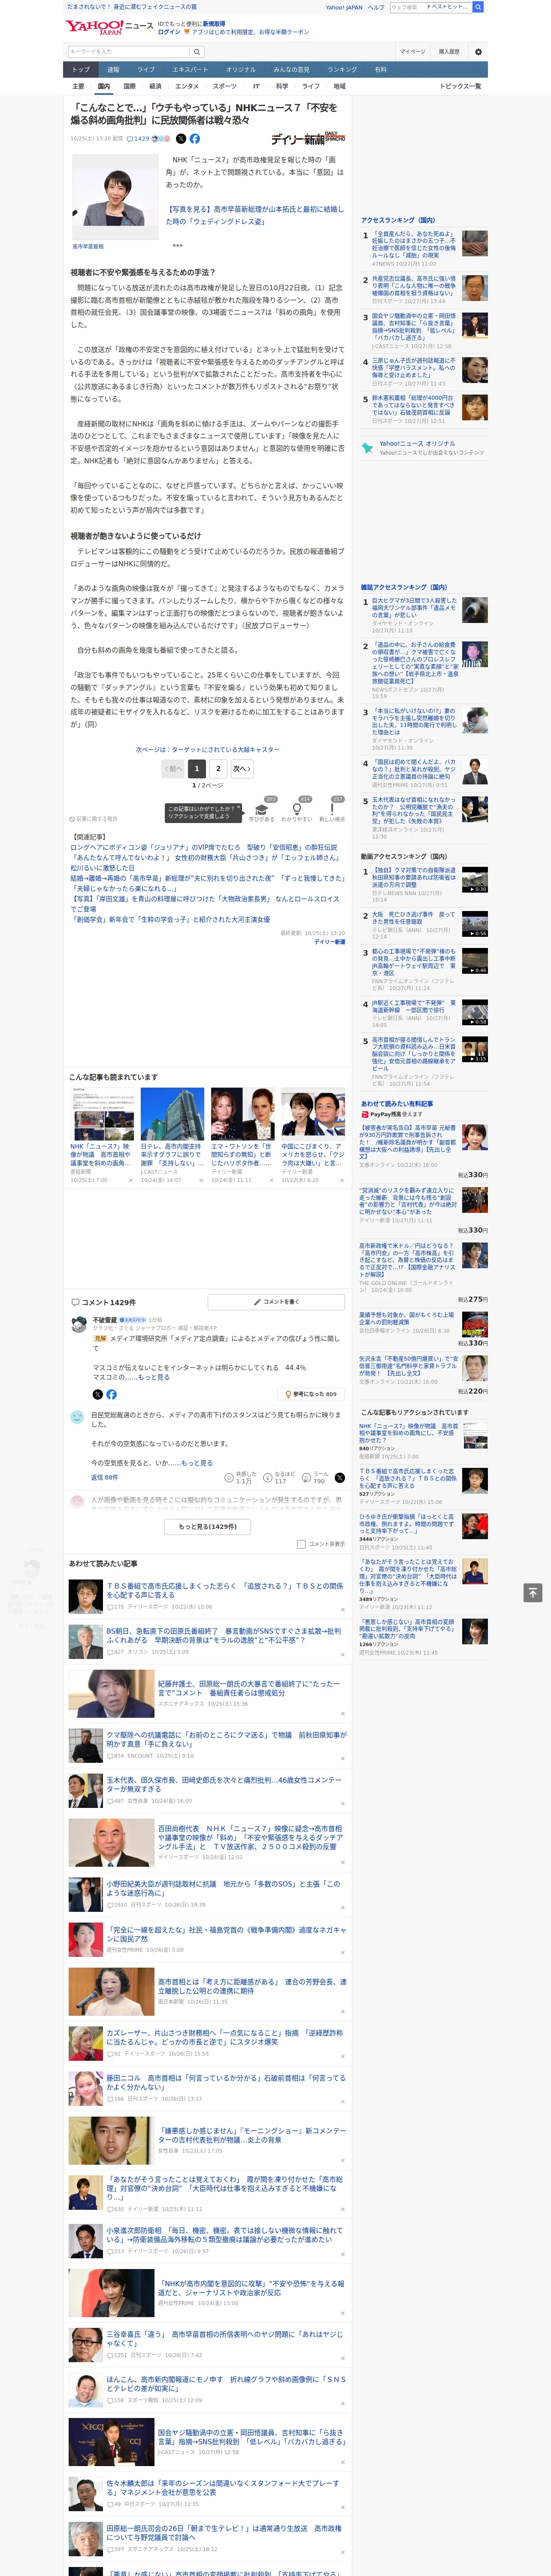Click ログイン link in header
This screenshot has height=2576, width=551.
(169, 32)
